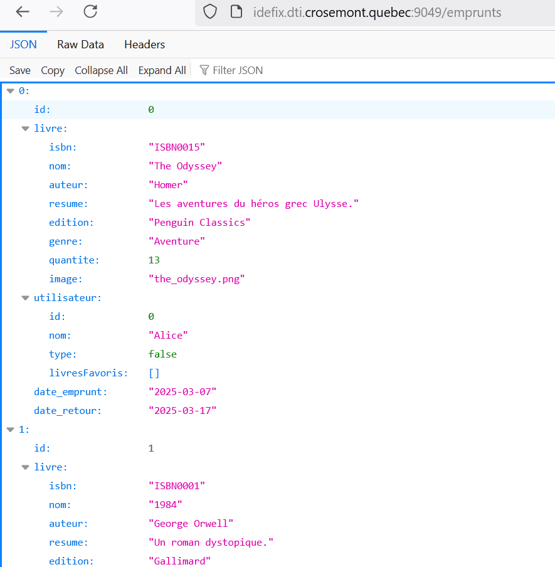Click the id key under utilisateur
Image resolution: width=555 pixels, height=567 pixels.
(57, 316)
